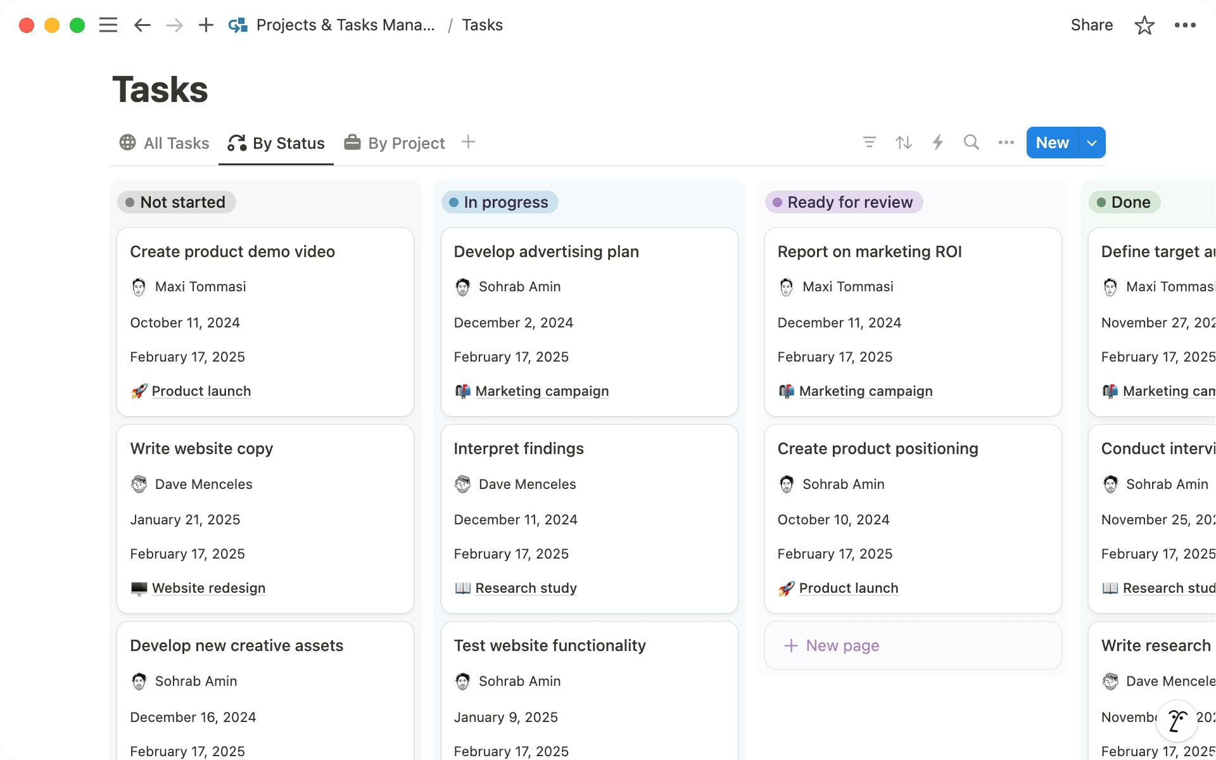The height and width of the screenshot is (760, 1216).
Task: Open the New button dropdown chevron
Action: tap(1091, 142)
